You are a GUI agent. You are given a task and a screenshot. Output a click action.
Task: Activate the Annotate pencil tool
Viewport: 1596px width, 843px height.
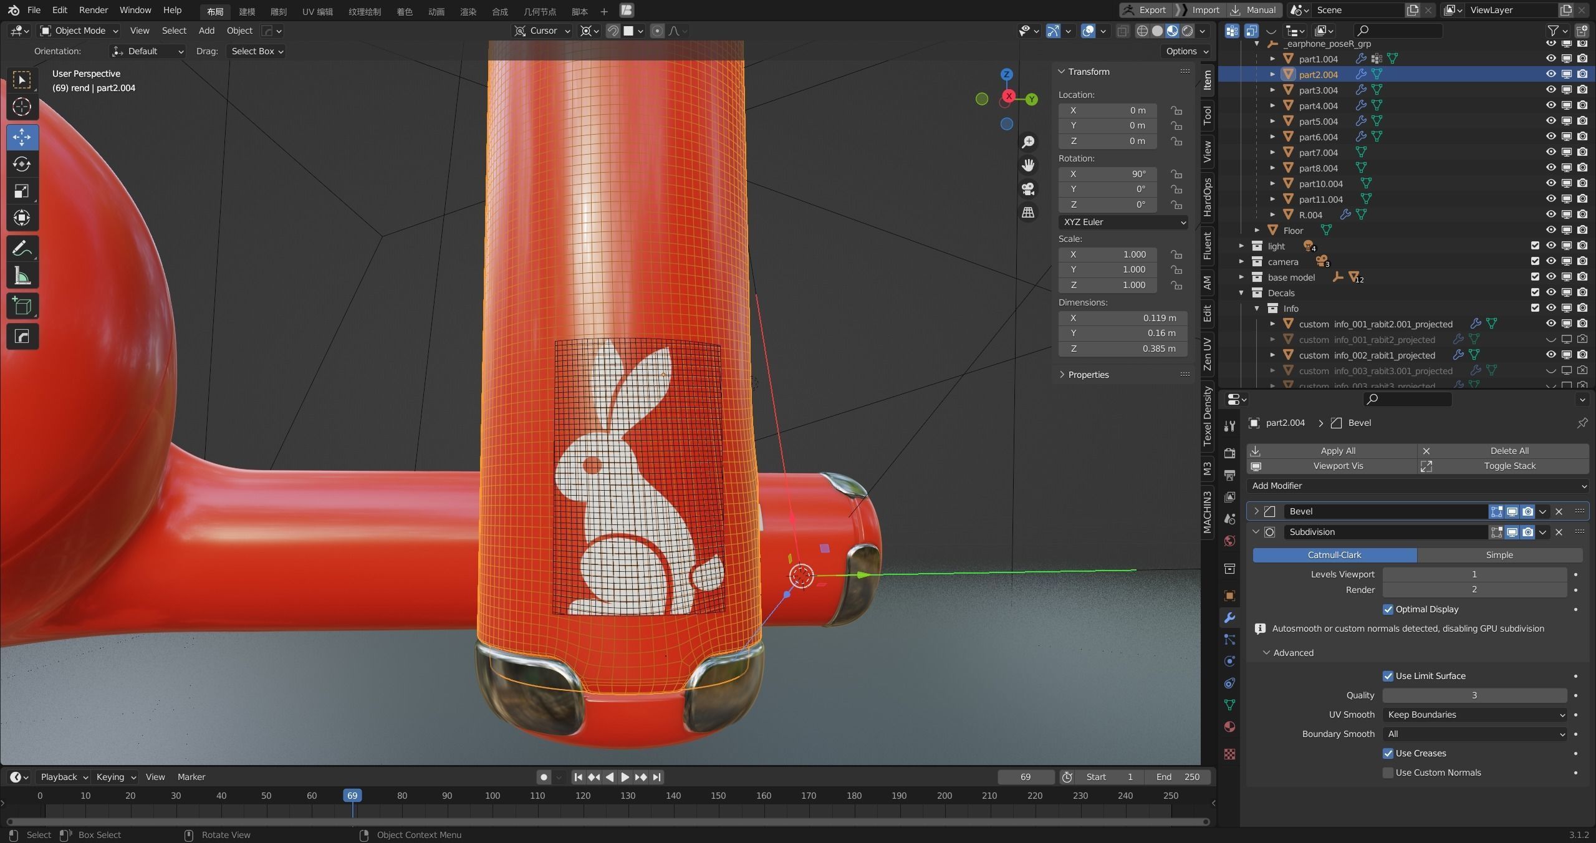pos(22,249)
